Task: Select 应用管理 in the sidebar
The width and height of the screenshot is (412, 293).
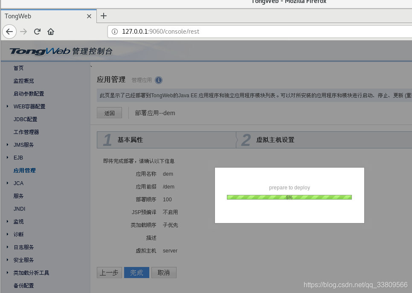Action: [x=24, y=171]
